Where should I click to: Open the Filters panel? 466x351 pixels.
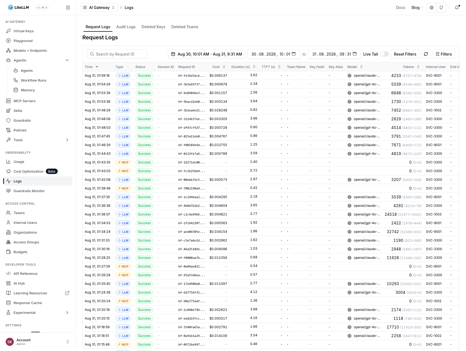tap(444, 54)
